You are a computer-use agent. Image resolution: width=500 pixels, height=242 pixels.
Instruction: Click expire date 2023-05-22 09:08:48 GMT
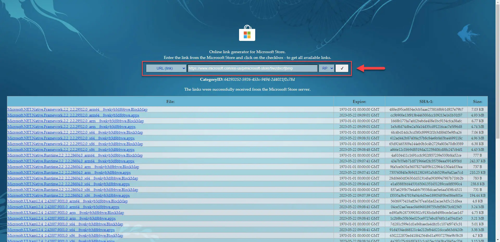pos(359,150)
